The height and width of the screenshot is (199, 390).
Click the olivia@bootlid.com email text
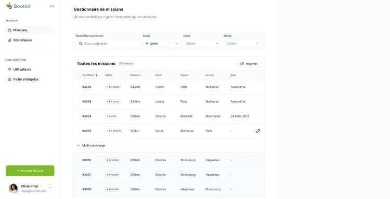point(34,191)
